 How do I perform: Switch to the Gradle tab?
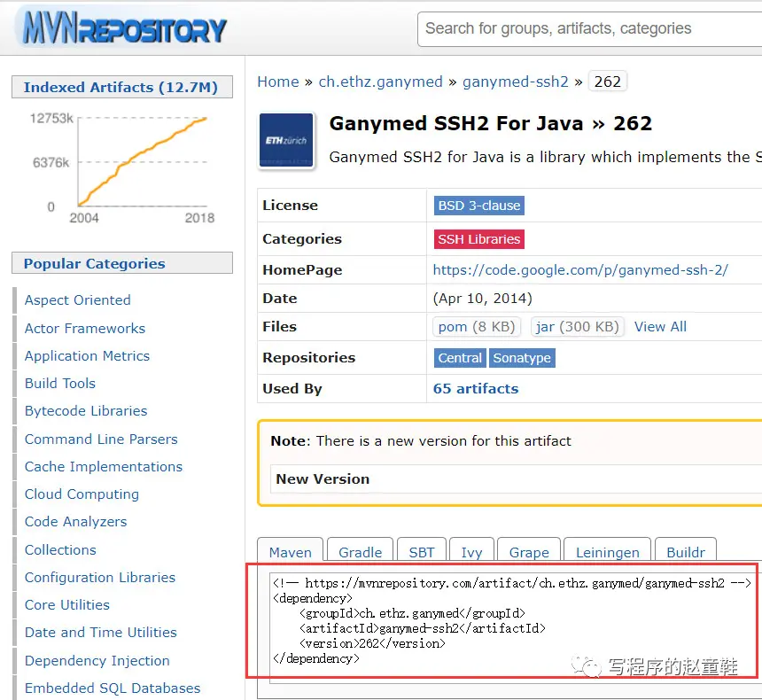[x=360, y=552]
